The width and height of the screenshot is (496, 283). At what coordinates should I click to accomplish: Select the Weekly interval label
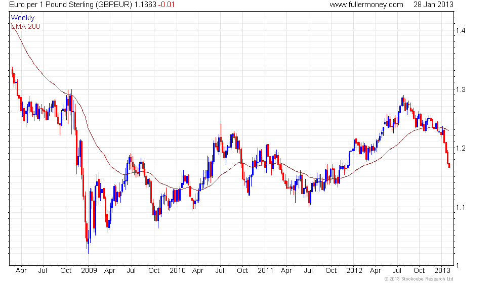(23, 18)
